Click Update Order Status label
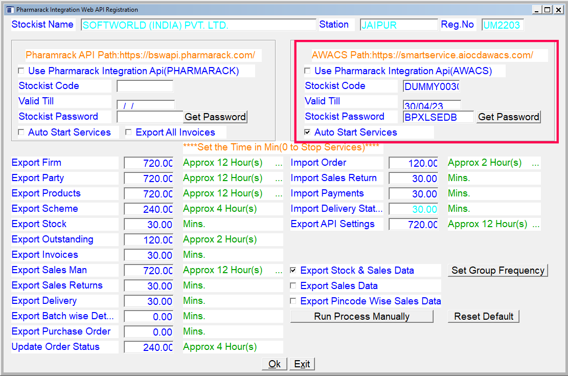Screen dimensions: 568x376 pos(55,347)
